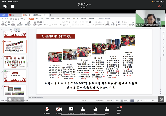Open the 更多 more menu

click(x=119, y=111)
